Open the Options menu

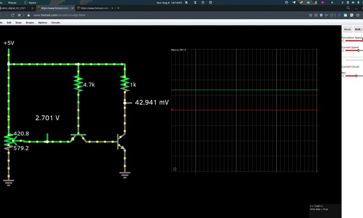point(42,23)
